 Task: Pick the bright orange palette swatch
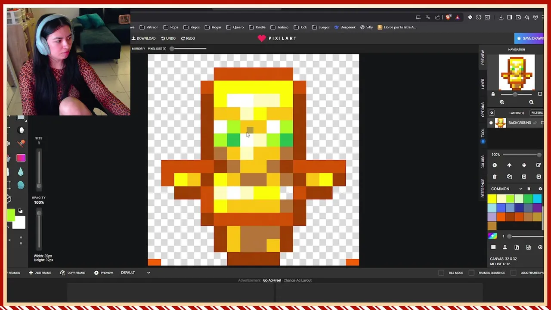pos(501,217)
